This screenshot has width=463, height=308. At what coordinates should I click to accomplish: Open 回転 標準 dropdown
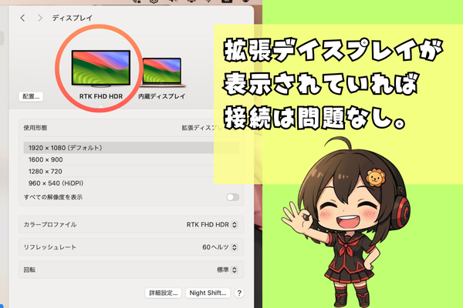[227, 269]
